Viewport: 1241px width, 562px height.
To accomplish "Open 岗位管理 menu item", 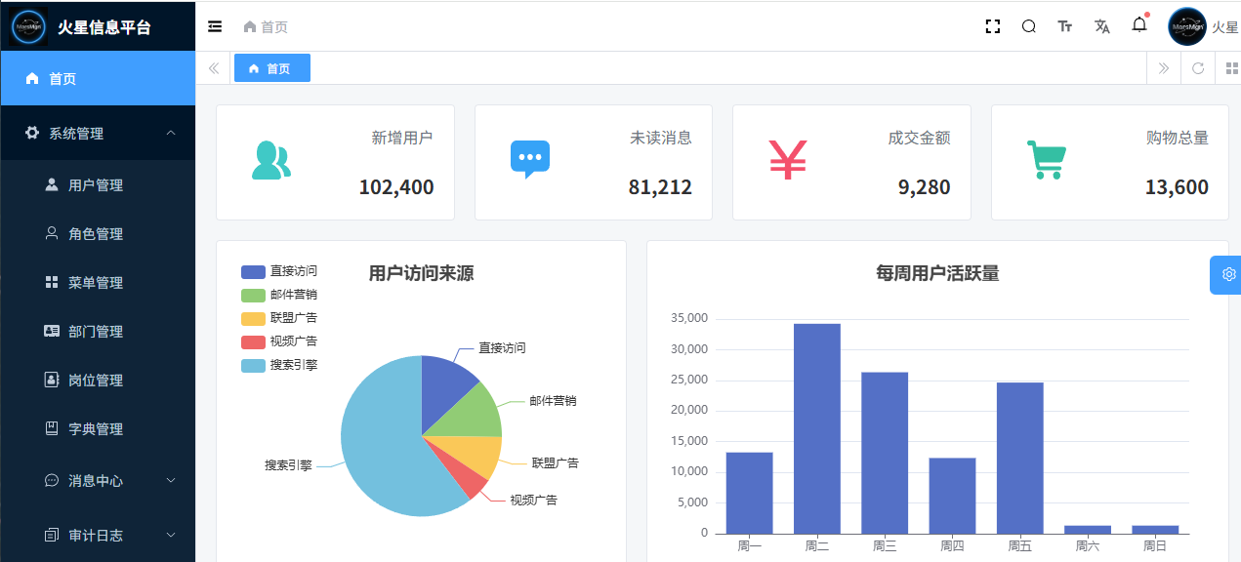I will coord(98,380).
